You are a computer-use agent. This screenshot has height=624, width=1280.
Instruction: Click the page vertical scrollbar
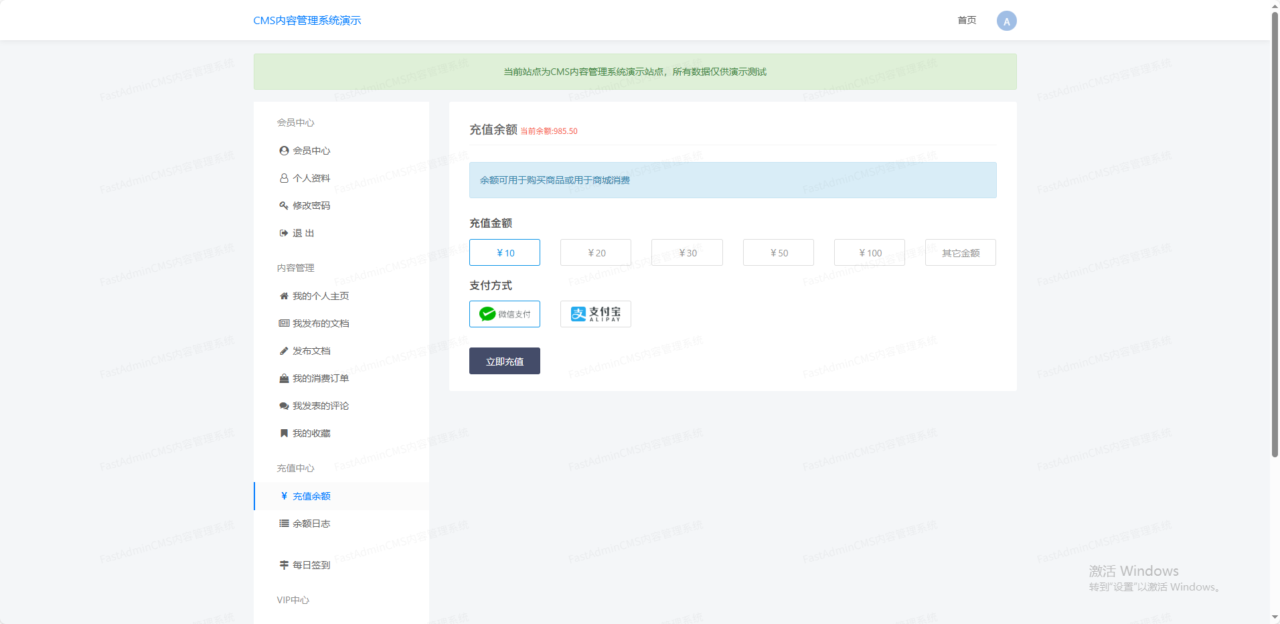tap(1275, 234)
